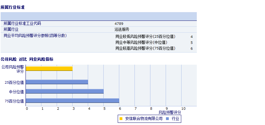Select the blue 中分位值 bar
The width and height of the screenshot is (265, 125).
pos(65,91)
